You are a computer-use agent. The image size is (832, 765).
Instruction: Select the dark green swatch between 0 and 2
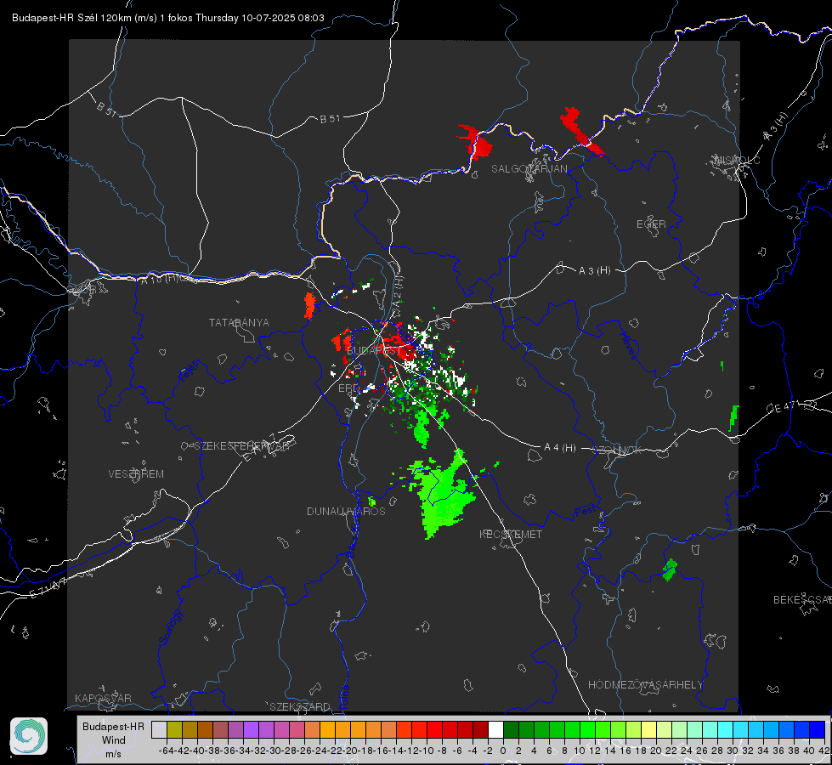pos(511,729)
